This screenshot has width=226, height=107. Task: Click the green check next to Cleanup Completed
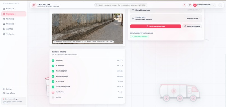[53, 87]
